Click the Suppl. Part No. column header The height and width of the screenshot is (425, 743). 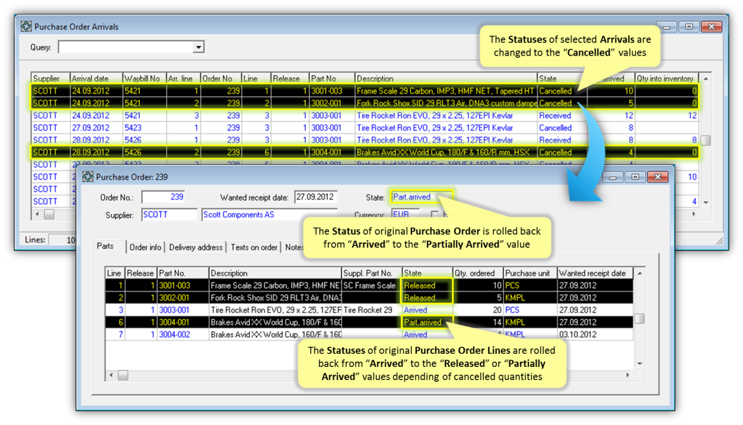(x=371, y=273)
